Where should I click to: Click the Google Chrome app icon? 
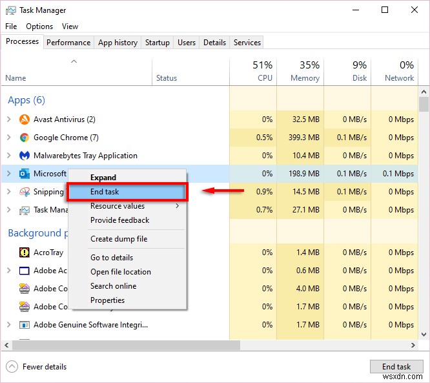25,138
